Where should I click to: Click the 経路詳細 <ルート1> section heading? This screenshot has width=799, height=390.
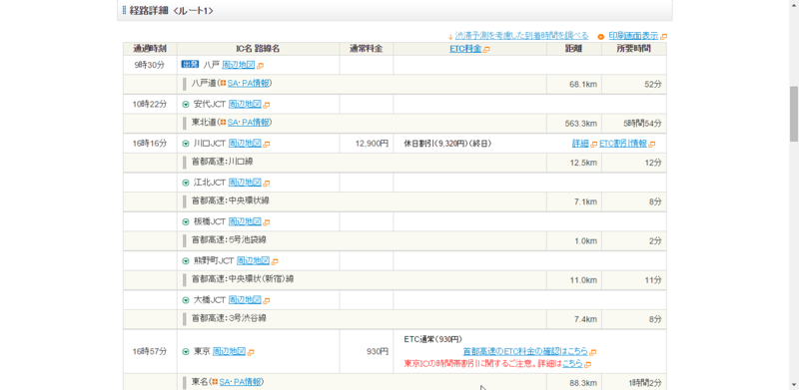(x=171, y=11)
